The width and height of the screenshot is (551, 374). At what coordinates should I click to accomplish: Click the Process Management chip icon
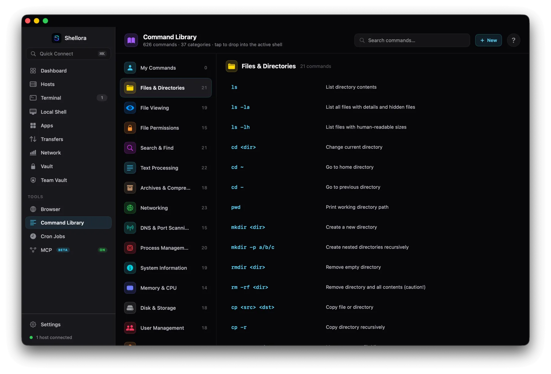(x=130, y=248)
